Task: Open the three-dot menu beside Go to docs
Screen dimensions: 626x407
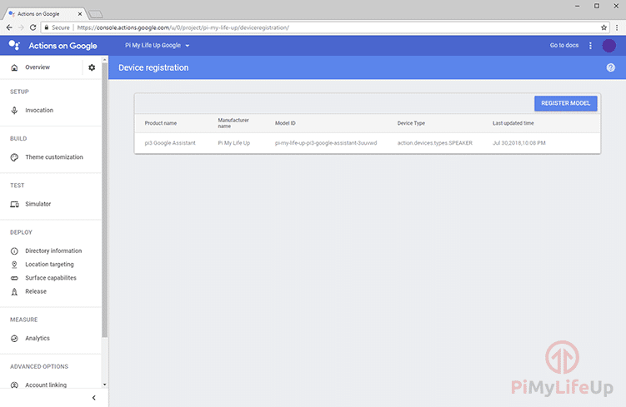Action: [590, 46]
